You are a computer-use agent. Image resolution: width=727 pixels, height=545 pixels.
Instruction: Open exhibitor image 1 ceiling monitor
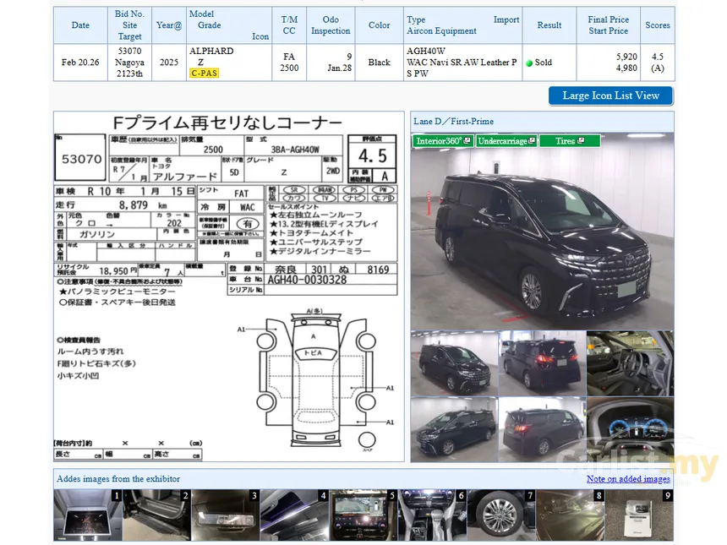87,515
